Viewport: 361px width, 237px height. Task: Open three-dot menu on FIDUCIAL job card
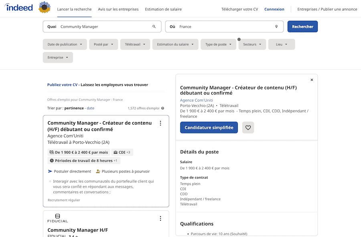coord(160,218)
